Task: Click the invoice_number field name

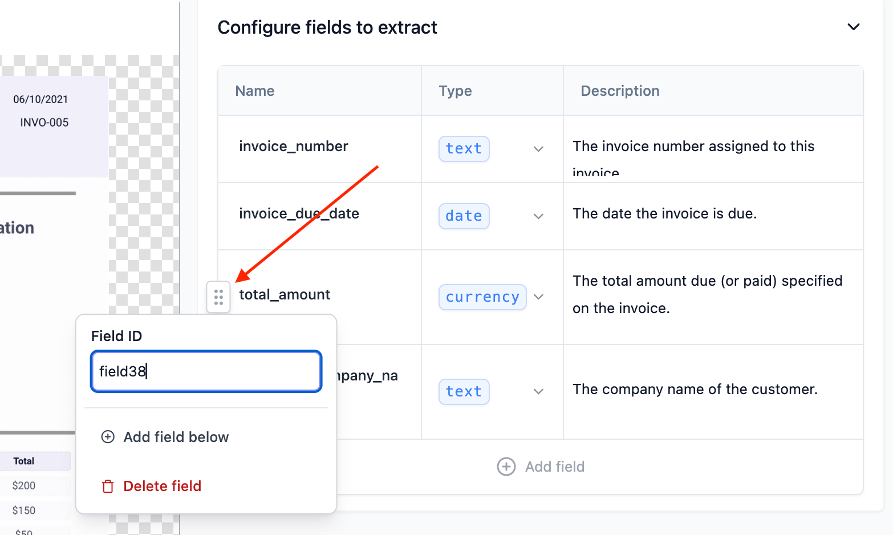Action: [293, 147]
